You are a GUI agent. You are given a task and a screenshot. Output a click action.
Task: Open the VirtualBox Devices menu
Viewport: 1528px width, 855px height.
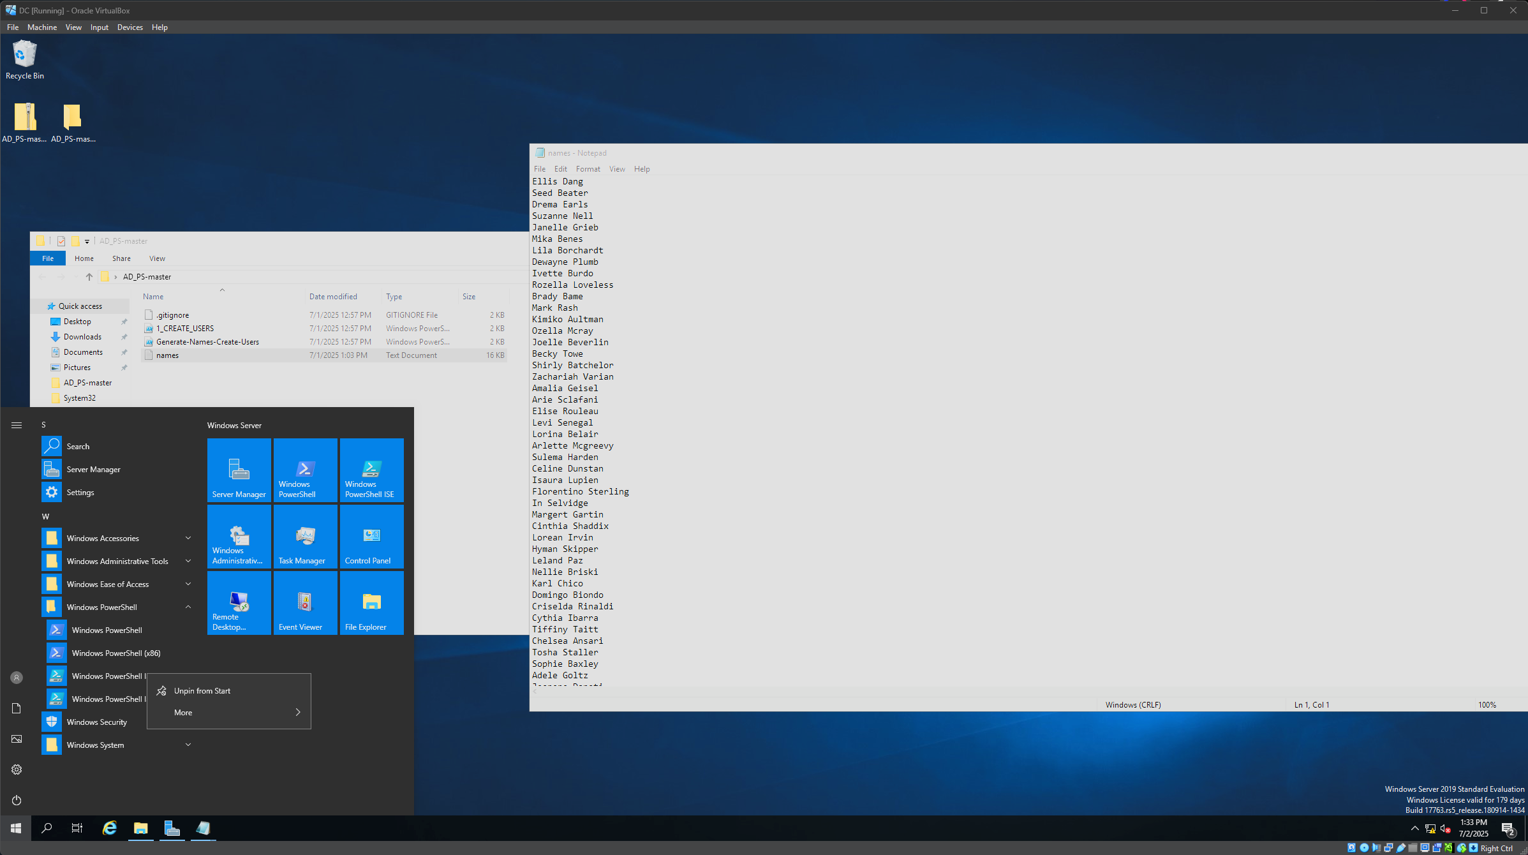pyautogui.click(x=130, y=27)
